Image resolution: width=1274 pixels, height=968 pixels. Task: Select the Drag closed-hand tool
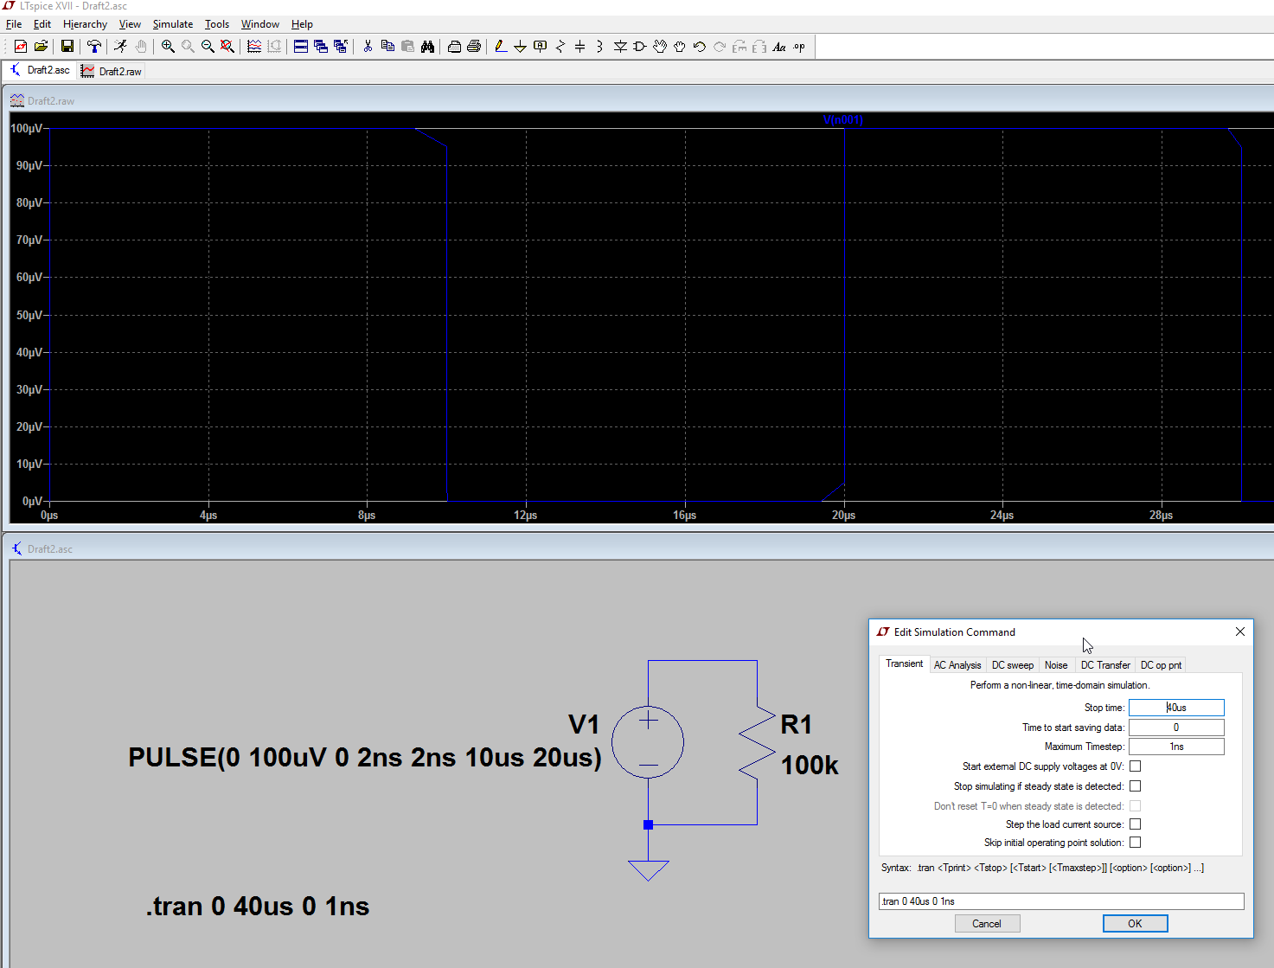coord(680,47)
